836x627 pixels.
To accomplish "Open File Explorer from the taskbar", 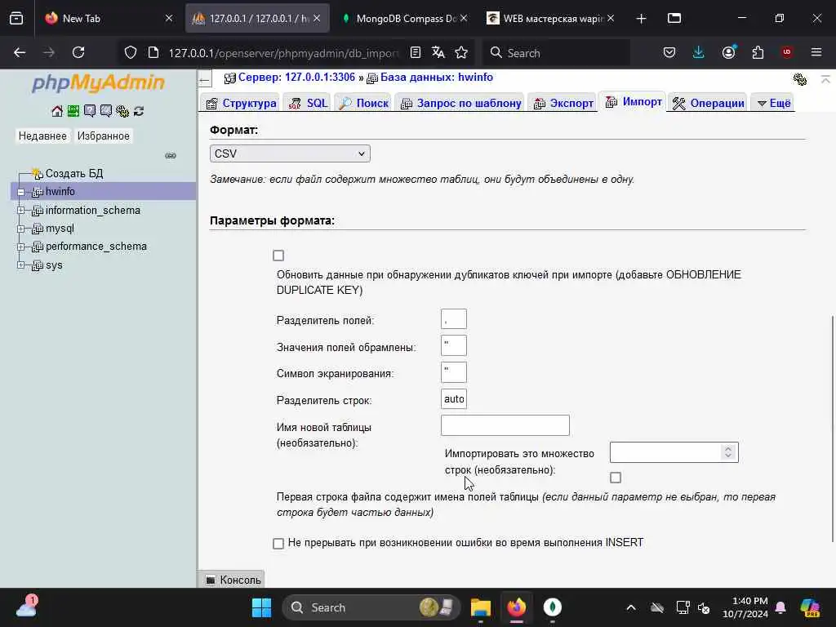I will tap(480, 607).
